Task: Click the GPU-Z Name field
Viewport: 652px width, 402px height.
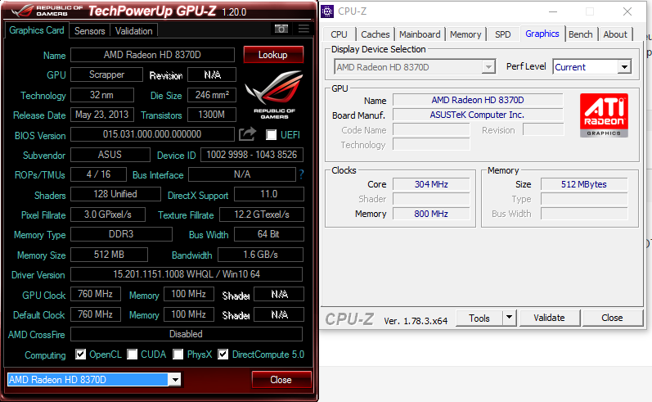Action: pyautogui.click(x=152, y=55)
